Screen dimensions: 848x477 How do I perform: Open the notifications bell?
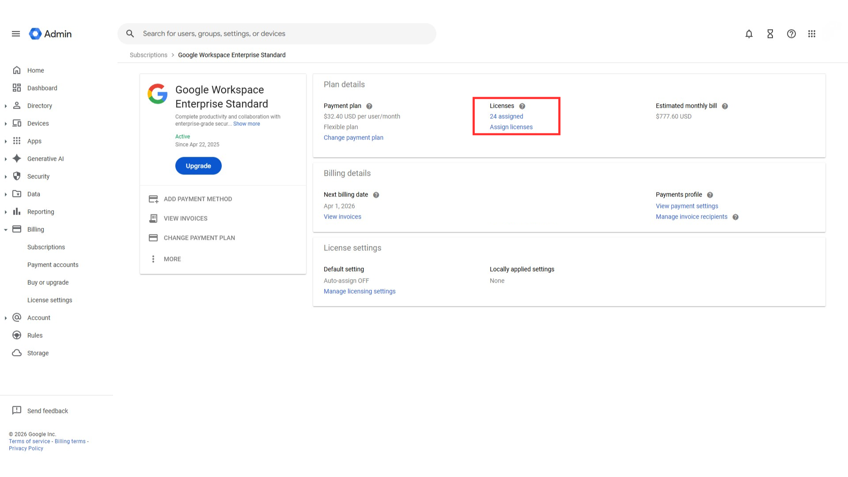749,34
